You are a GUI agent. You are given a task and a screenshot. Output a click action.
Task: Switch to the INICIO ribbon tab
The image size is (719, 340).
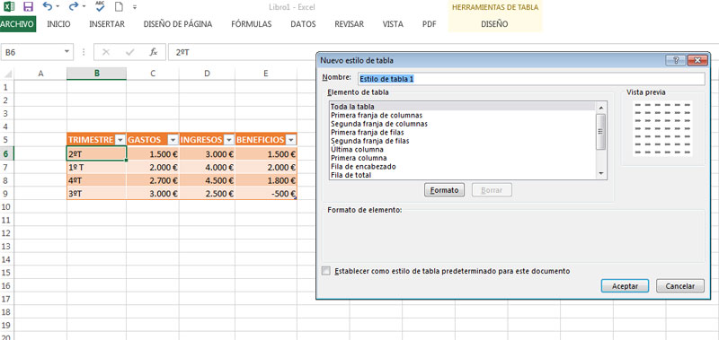(x=58, y=24)
